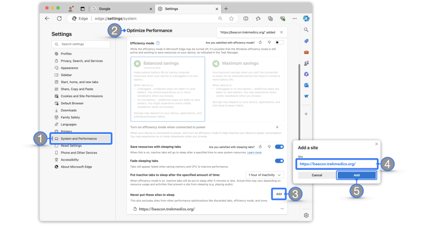This screenshot has width=428, height=225.
Task: Toggle Efficiency mode switch
Action: (x=279, y=43)
